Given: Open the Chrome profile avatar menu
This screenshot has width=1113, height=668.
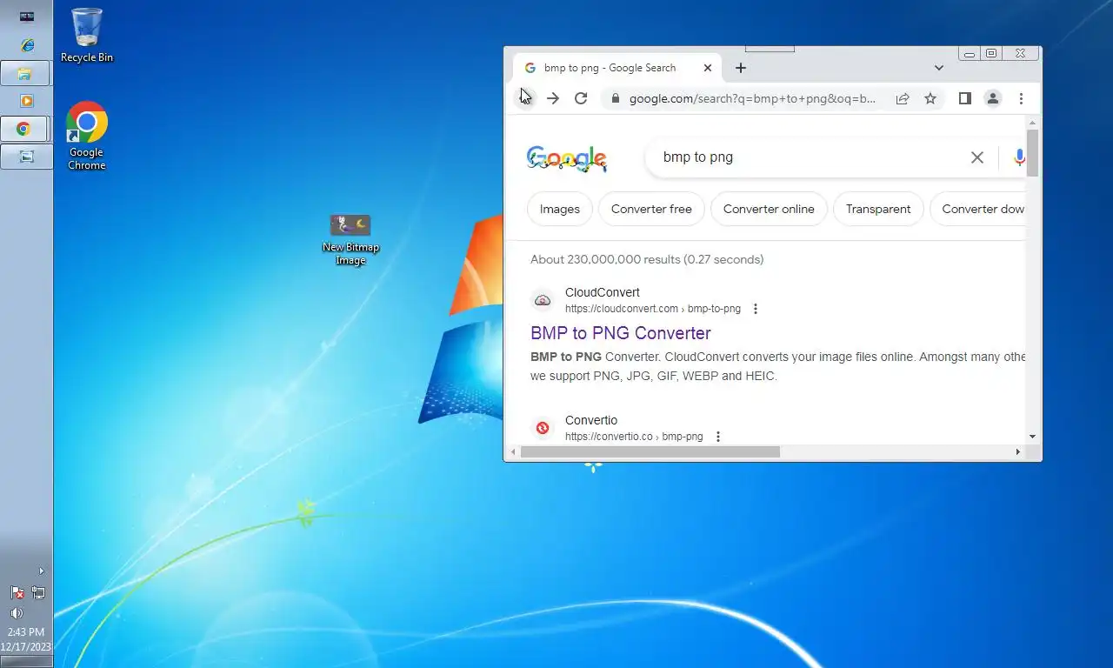Looking at the screenshot, I should click(993, 98).
